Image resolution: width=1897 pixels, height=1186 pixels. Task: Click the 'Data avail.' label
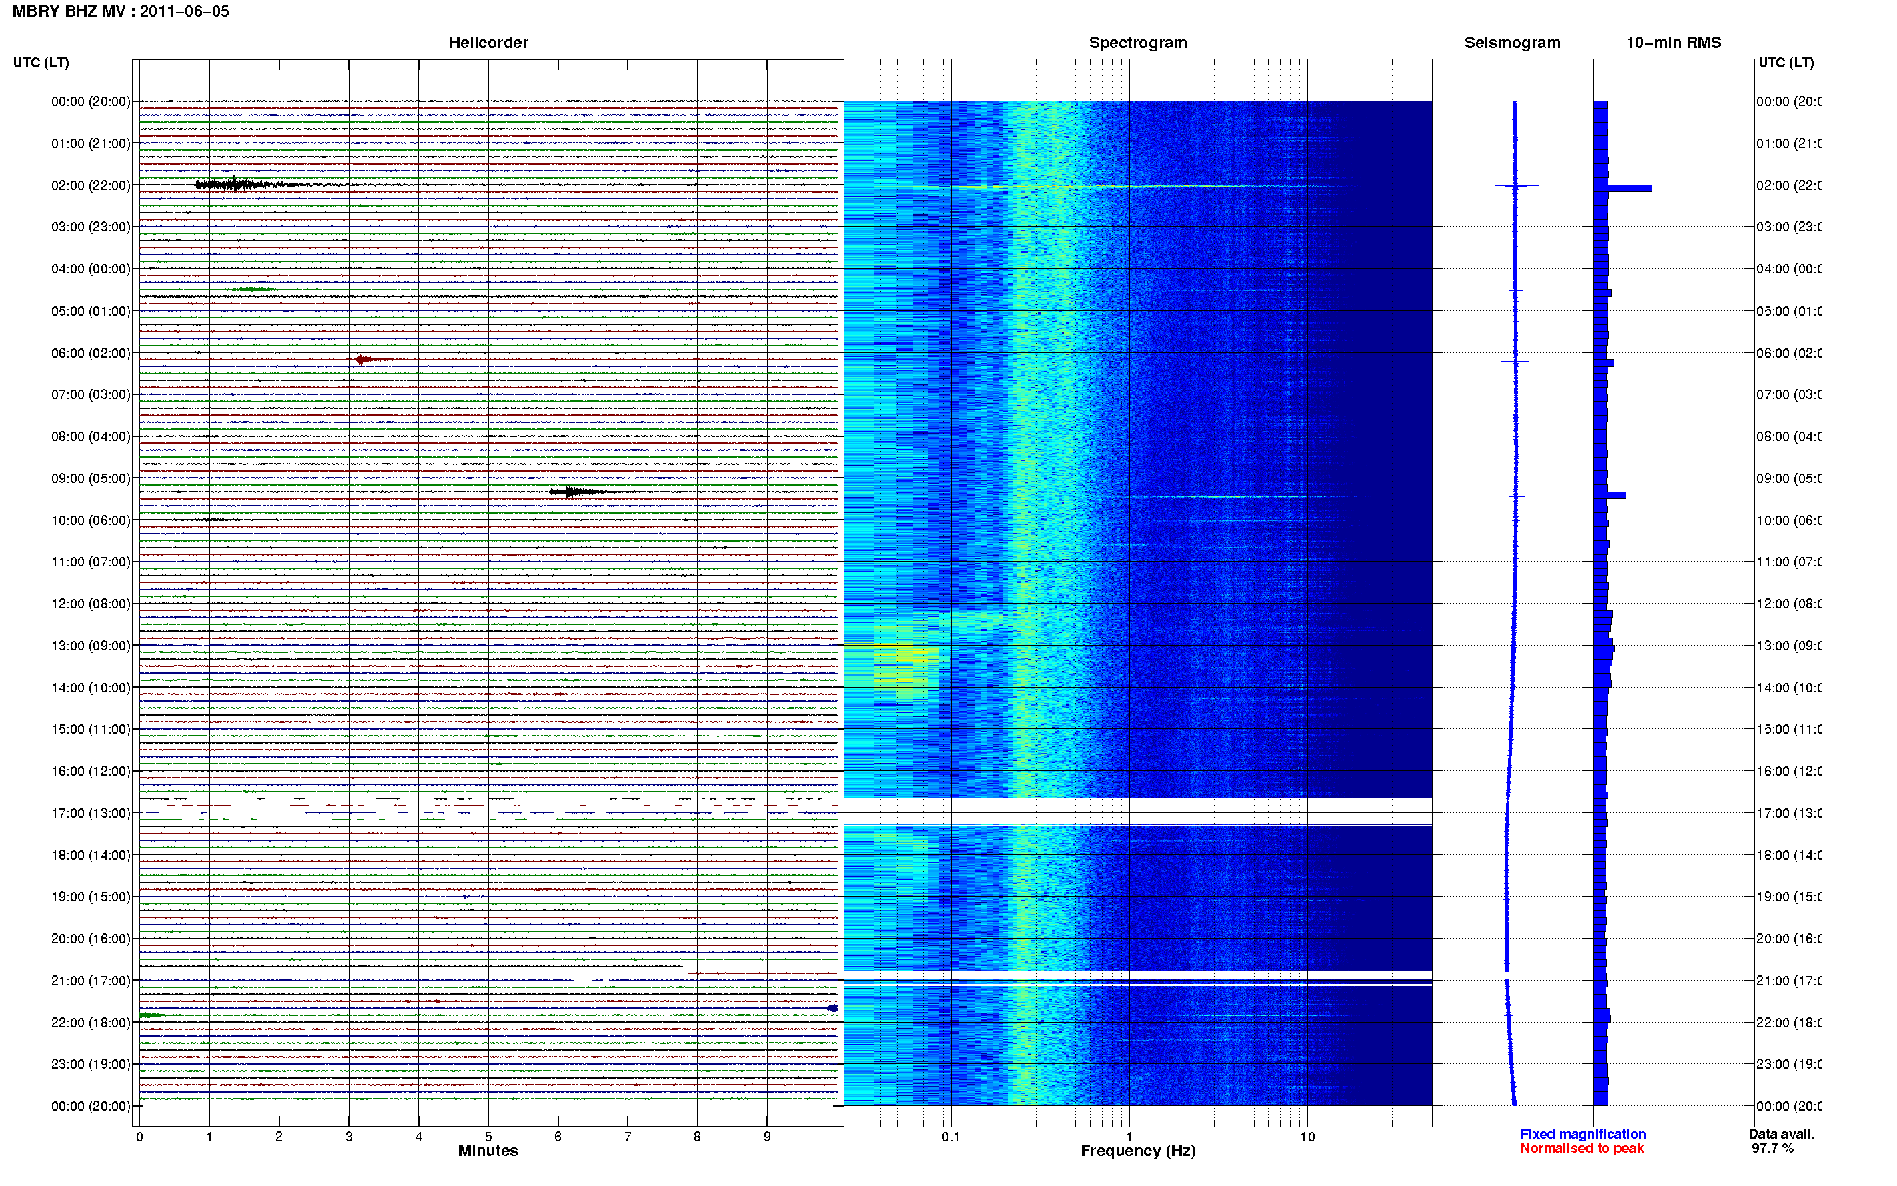coord(1781,1134)
